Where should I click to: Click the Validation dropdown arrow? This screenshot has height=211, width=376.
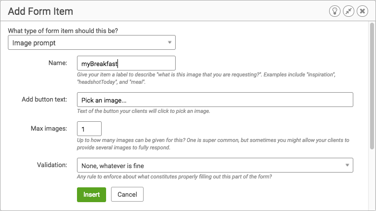(347, 165)
